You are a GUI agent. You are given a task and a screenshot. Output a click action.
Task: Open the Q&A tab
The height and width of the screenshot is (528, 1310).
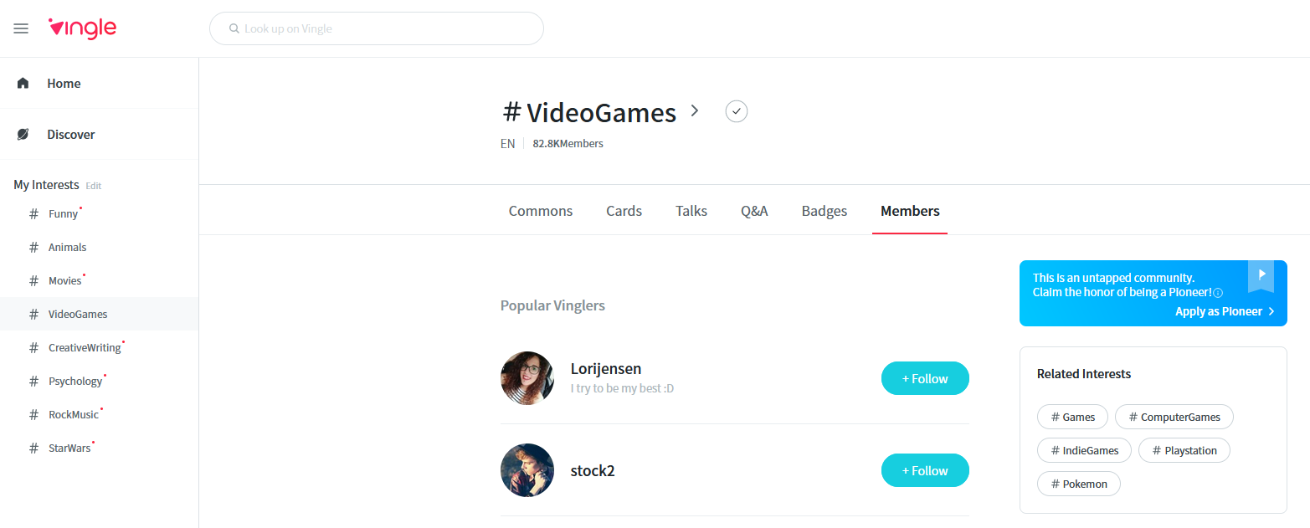point(753,211)
